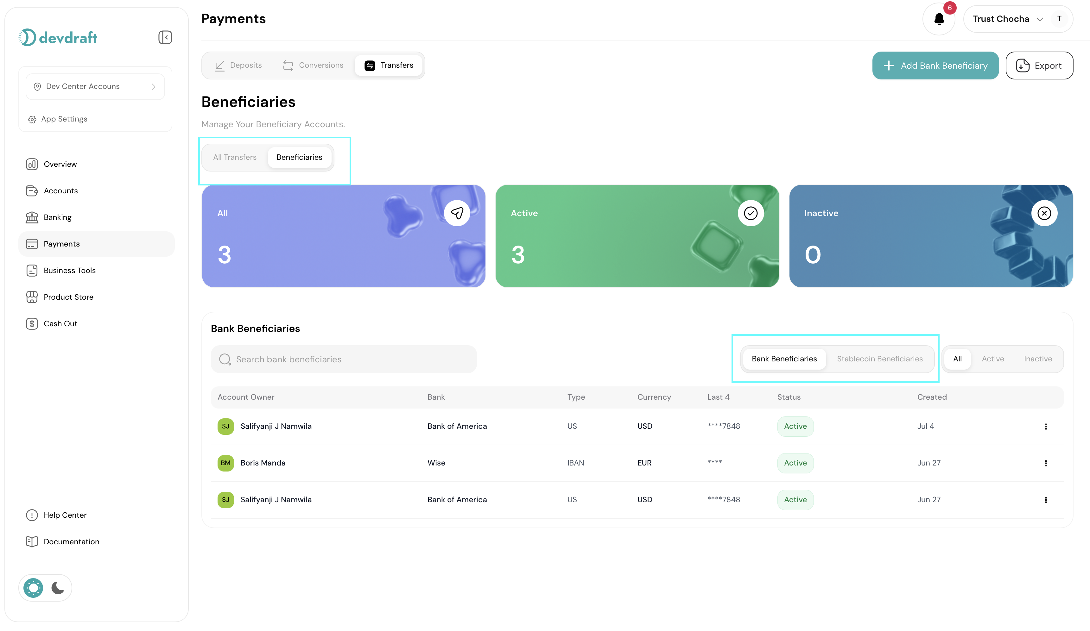Open options menu for Boris Manda row
Image resolution: width=1090 pixels, height=631 pixels.
(1046, 463)
